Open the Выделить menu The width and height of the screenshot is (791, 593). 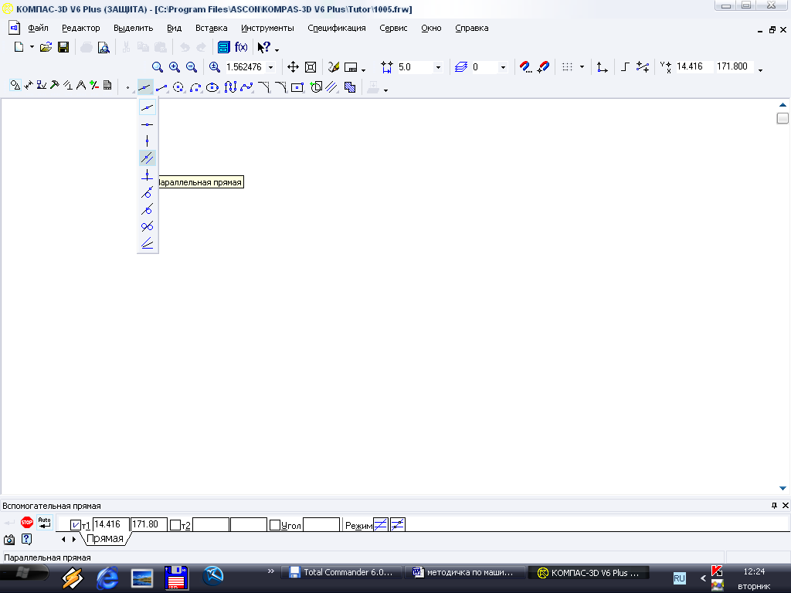pyautogui.click(x=133, y=29)
